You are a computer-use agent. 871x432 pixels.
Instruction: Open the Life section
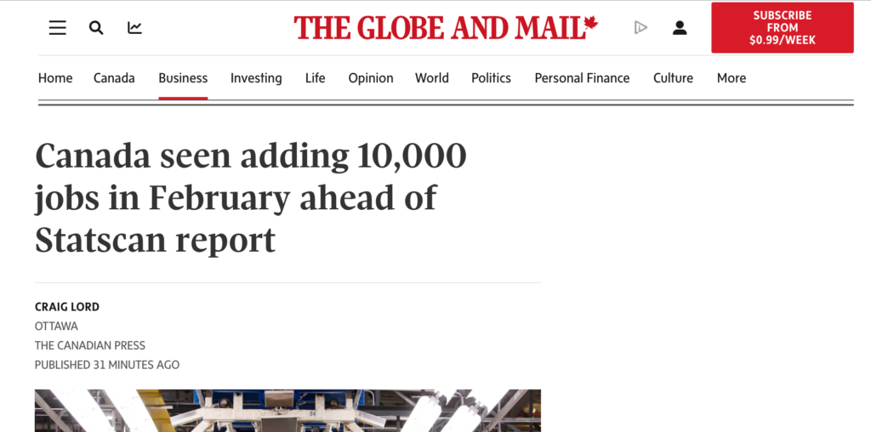[315, 78]
